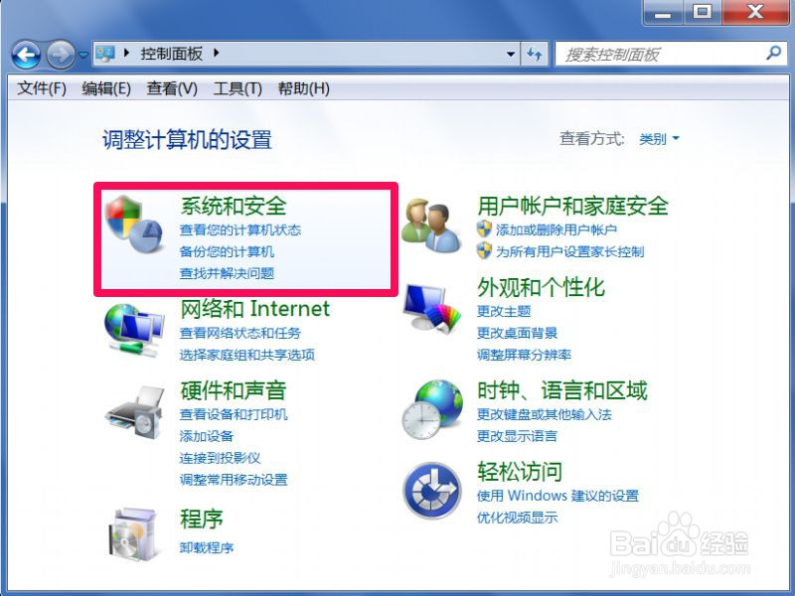Open the 网络和 Internet globe icon
This screenshot has width=795, height=596.
click(x=134, y=329)
